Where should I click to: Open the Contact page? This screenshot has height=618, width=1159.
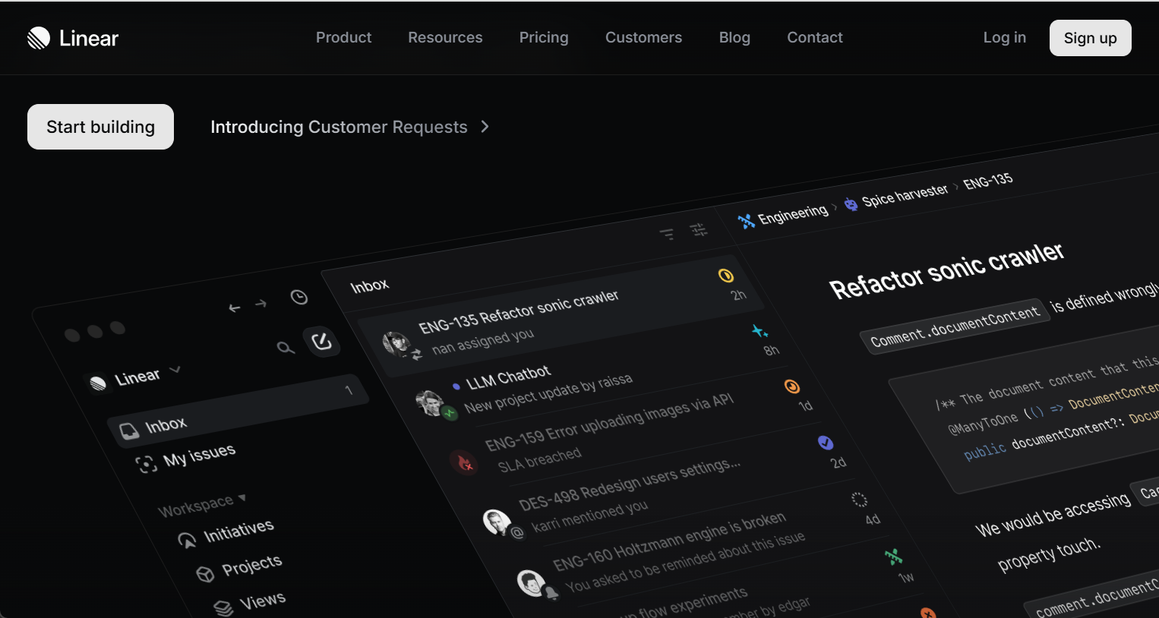pos(815,37)
